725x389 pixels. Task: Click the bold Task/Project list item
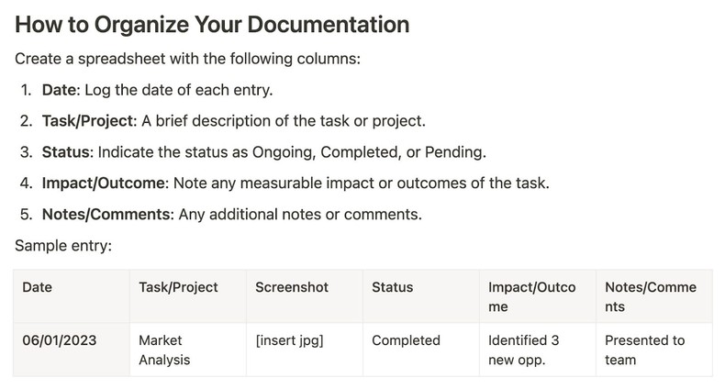coord(89,121)
